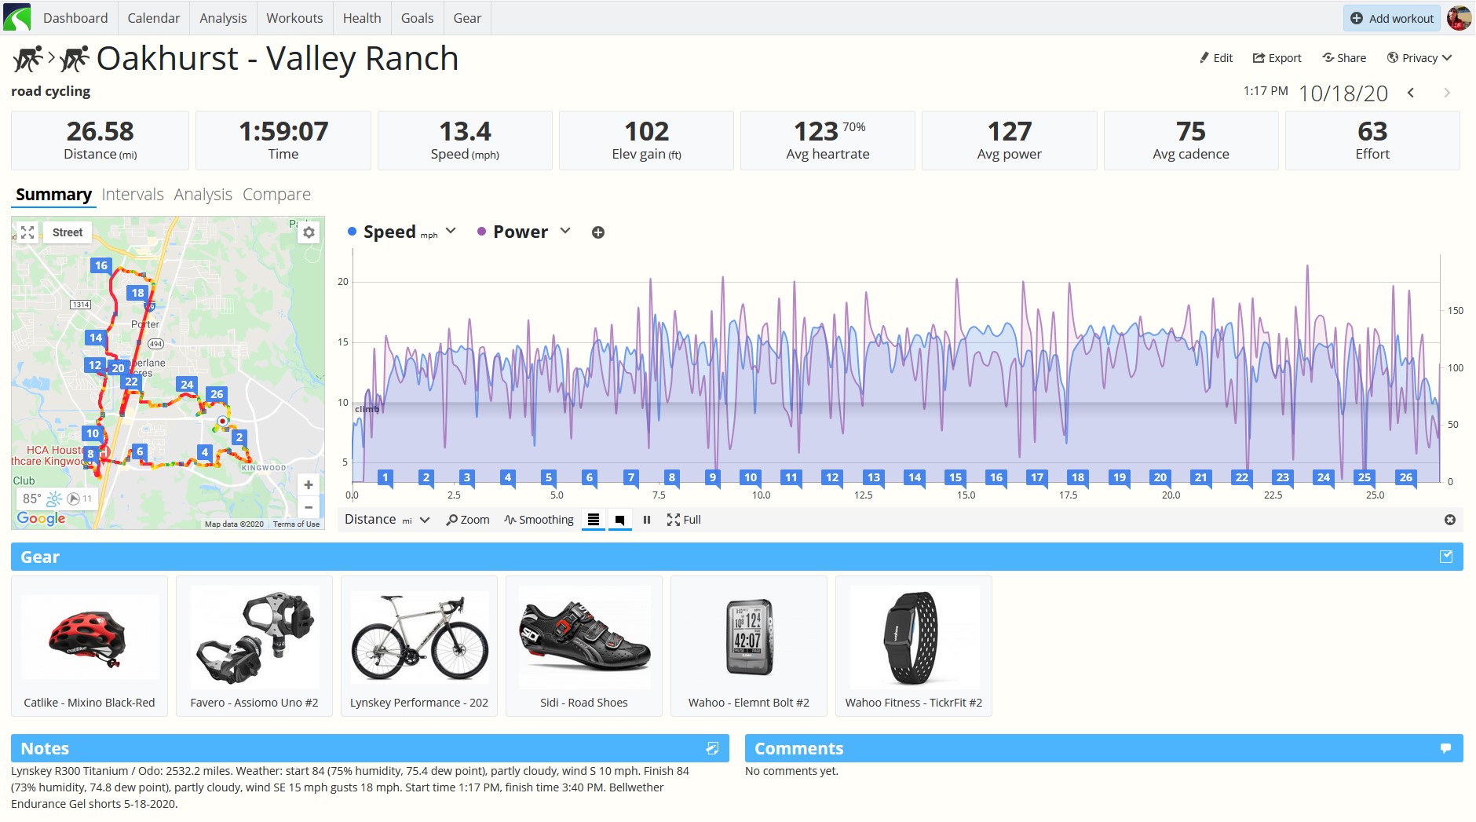Click the Export link
The image size is (1476, 822).
tap(1277, 58)
